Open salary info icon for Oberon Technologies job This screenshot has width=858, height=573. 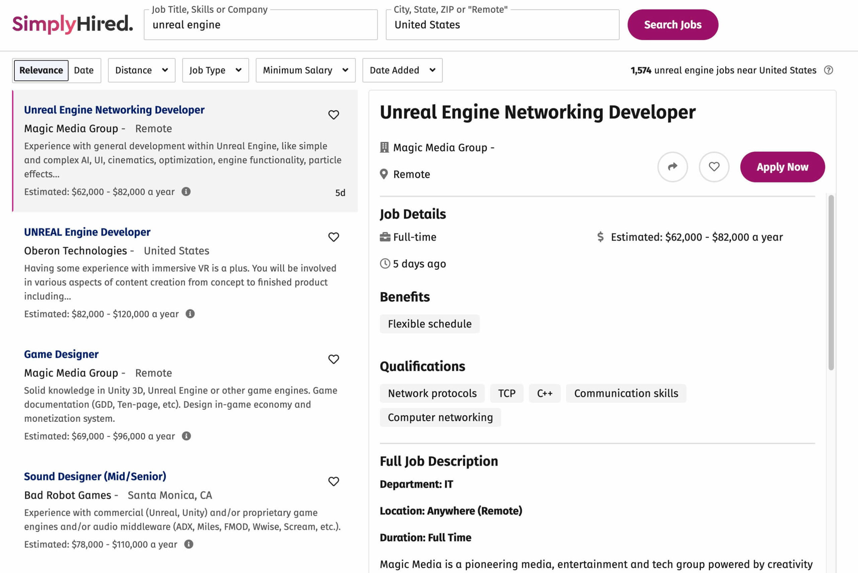click(x=190, y=314)
